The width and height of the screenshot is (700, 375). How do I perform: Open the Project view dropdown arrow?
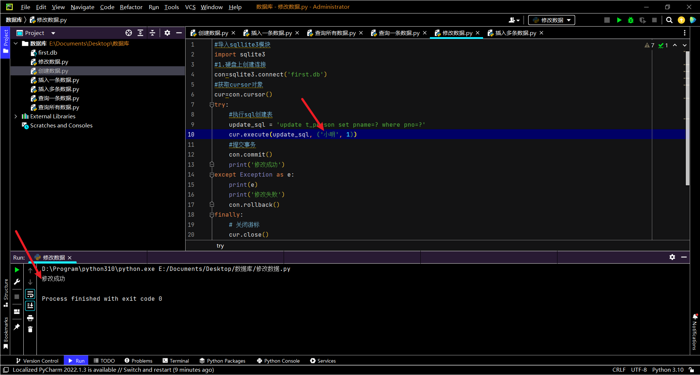point(53,33)
